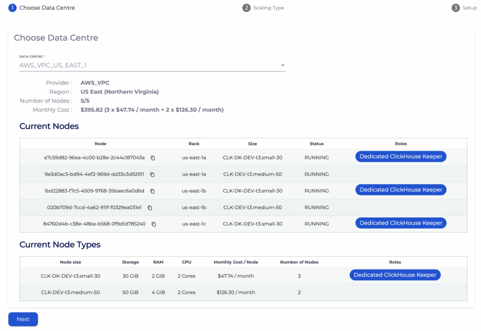Copy node ID starting with 9e3d0ac5
481x331 pixels.
click(x=152, y=174)
